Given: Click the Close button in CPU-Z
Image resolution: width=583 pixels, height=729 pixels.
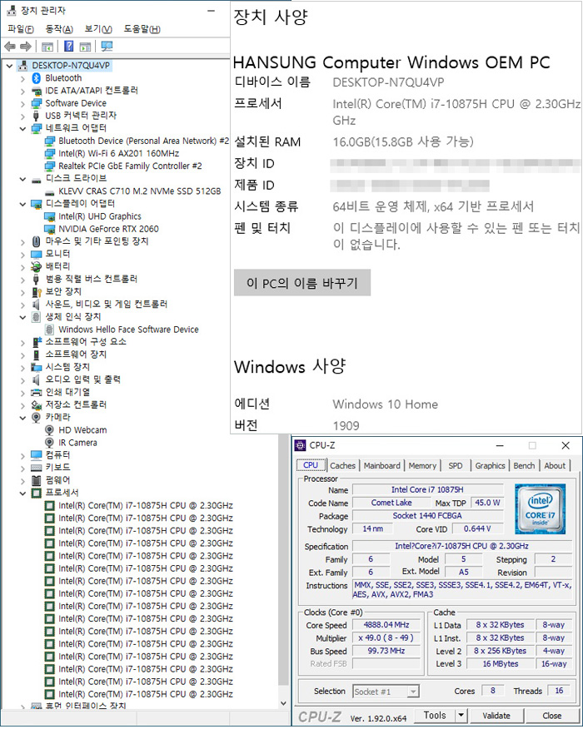Looking at the screenshot, I should [x=552, y=716].
